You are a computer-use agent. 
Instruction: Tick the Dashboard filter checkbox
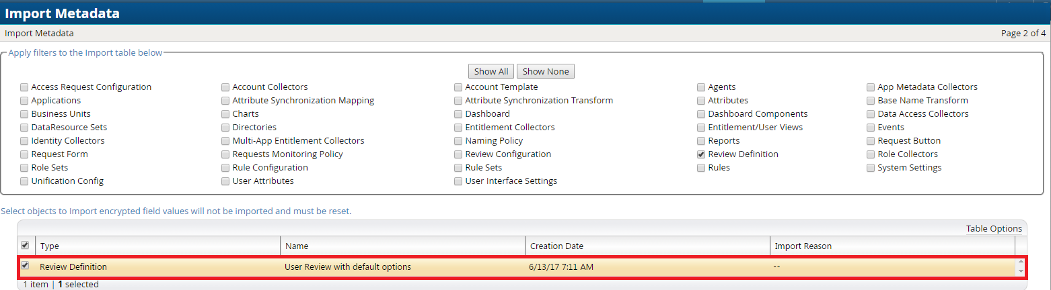pyautogui.click(x=458, y=114)
